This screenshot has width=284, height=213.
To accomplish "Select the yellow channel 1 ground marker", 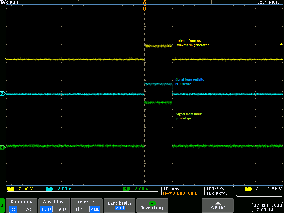I will pyautogui.click(x=2, y=58).
